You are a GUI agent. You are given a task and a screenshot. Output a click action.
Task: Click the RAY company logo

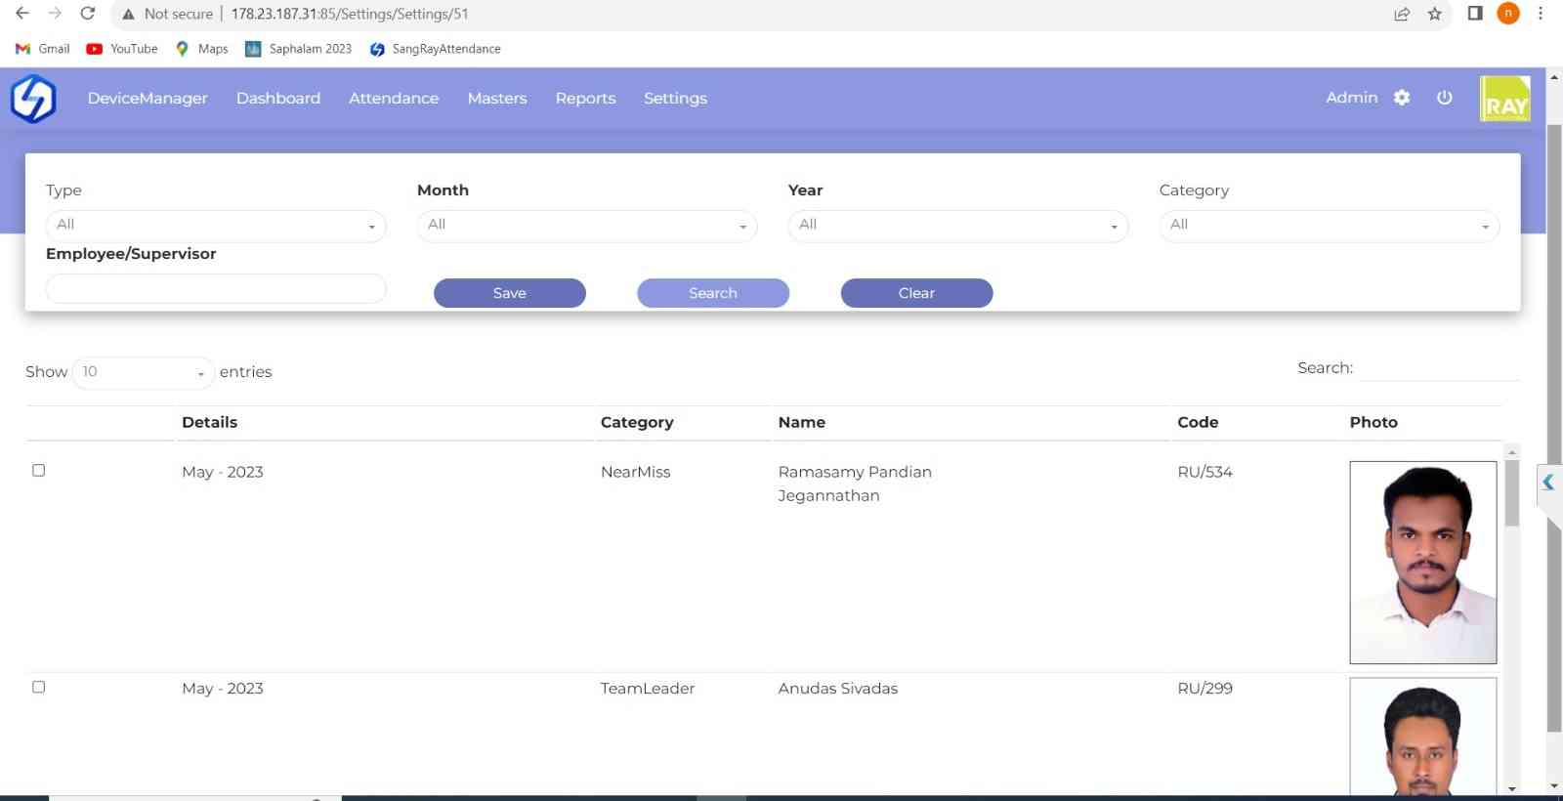point(1504,99)
